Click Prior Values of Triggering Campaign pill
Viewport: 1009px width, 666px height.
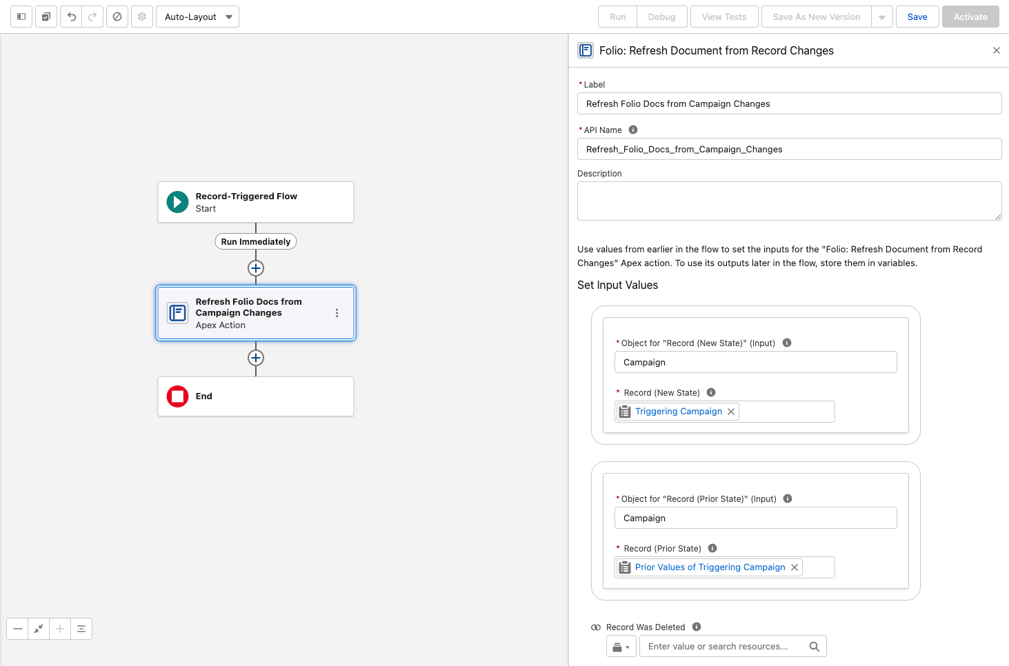coord(710,567)
